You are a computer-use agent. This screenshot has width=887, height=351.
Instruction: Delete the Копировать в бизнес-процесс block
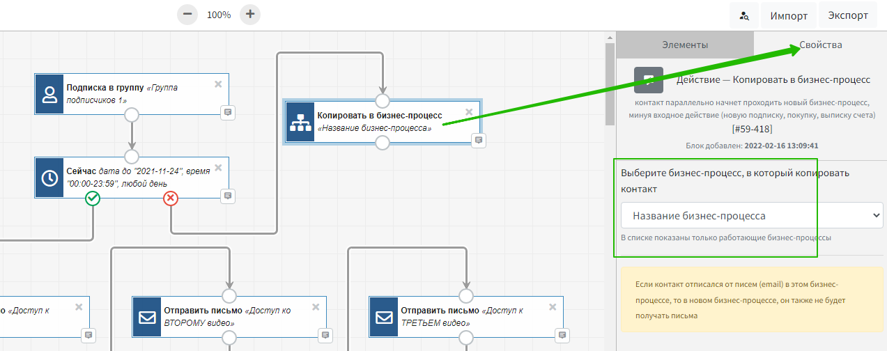[469, 112]
